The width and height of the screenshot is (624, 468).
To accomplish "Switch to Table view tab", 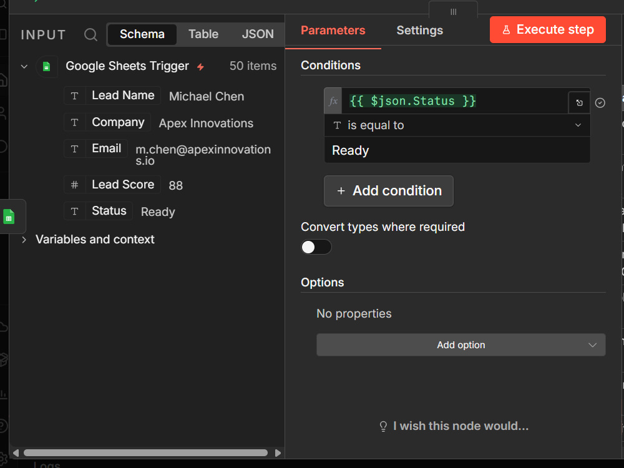I will click(x=203, y=34).
